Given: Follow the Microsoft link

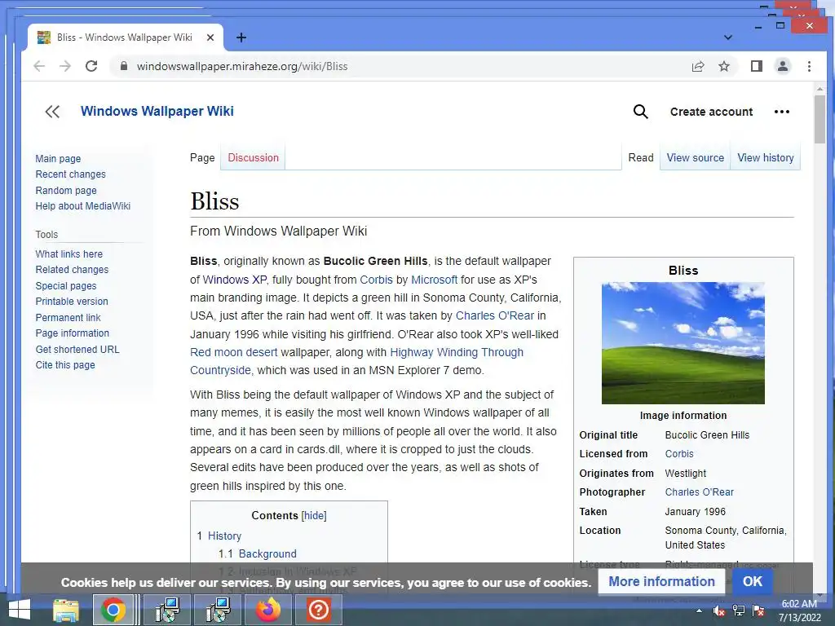Looking at the screenshot, I should coord(434,280).
